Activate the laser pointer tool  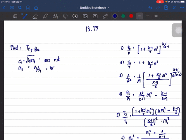click(x=105, y=16)
